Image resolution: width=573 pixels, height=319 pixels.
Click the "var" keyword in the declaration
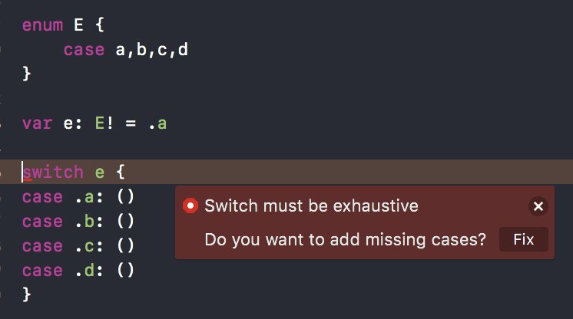[x=37, y=123]
